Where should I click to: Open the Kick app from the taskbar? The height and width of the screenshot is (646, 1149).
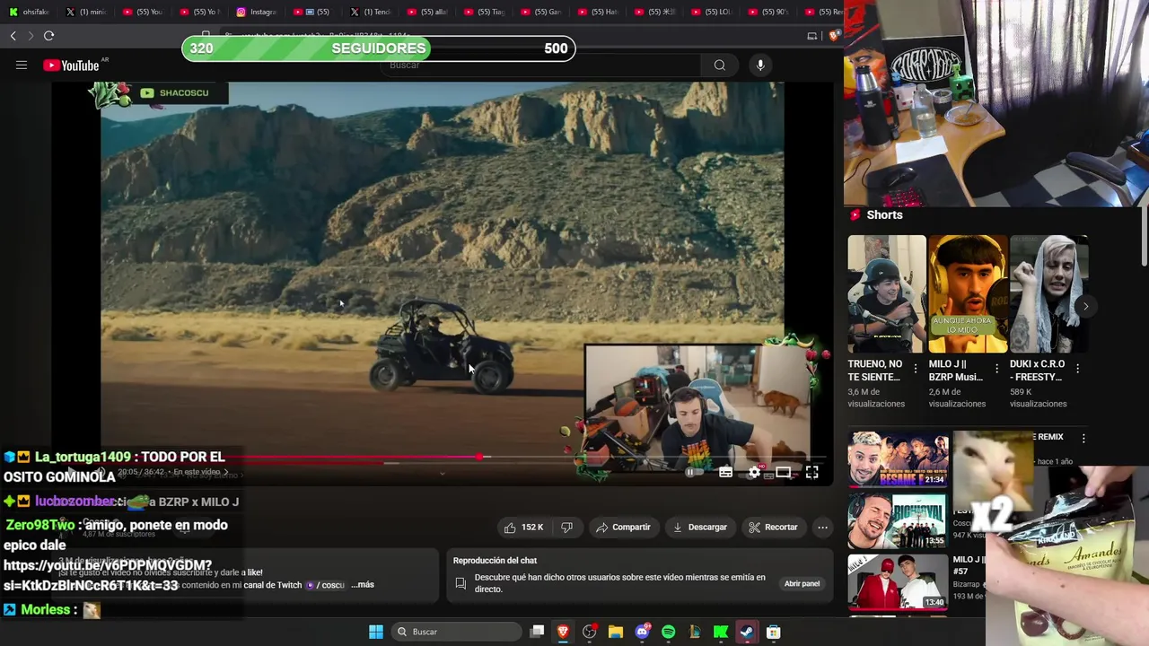[x=720, y=632]
